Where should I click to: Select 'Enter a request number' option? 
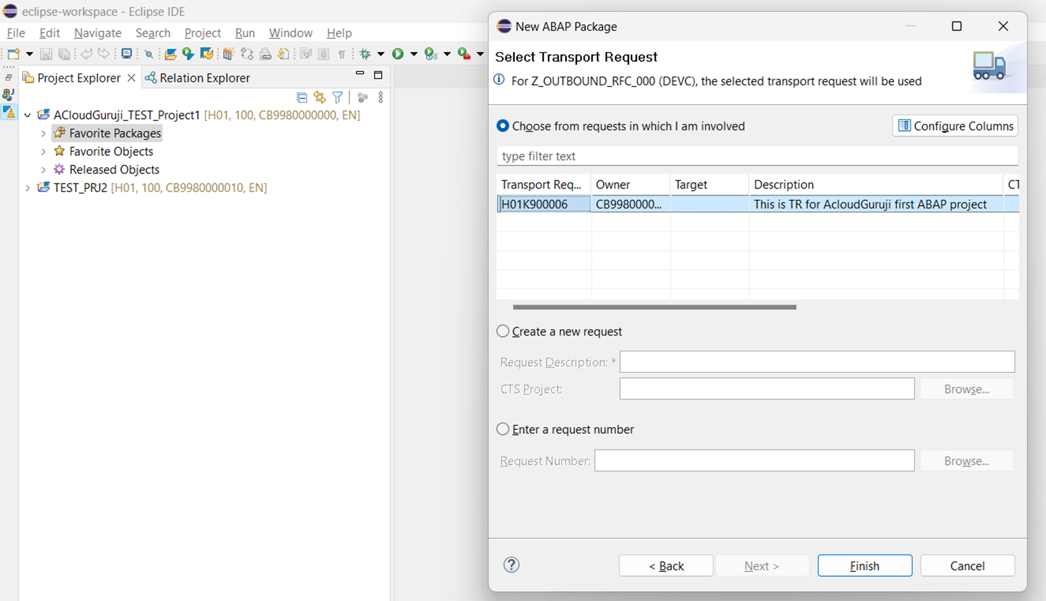(503, 429)
